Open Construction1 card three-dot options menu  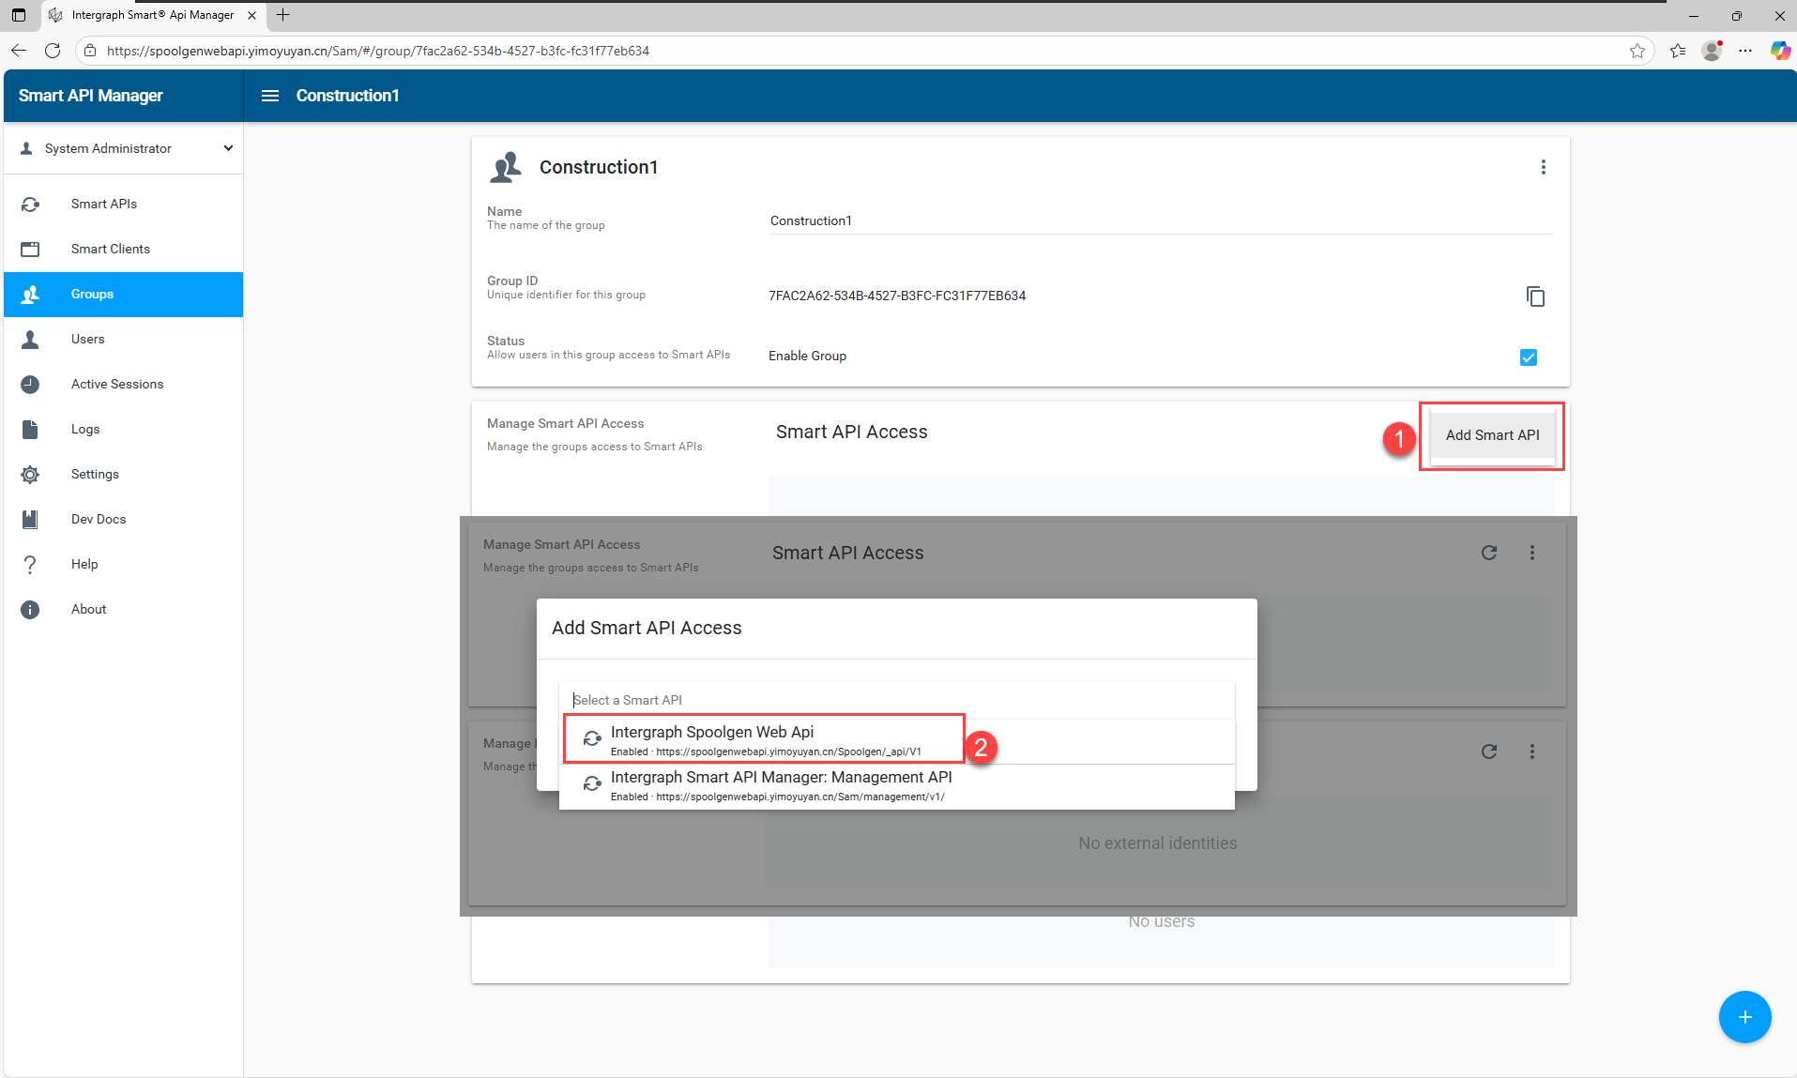click(1543, 167)
